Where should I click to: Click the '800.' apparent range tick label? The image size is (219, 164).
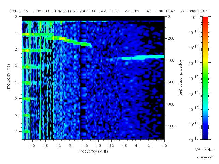coord(172,104)
